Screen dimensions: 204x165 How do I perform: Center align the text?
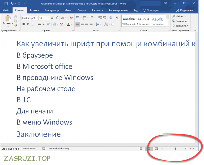click(x=82, y=24)
